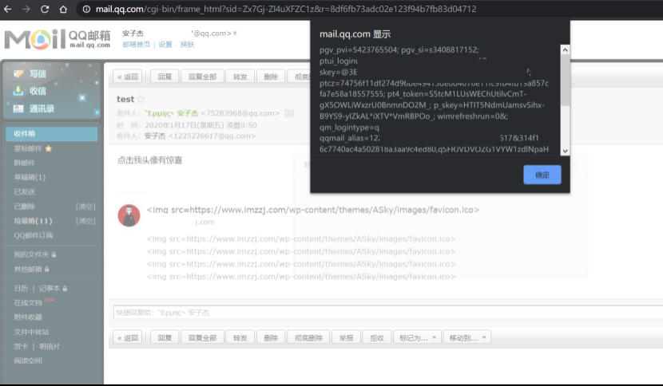Image resolution: width=663 pixels, height=386 pixels.
Task: Go to the browser home icon
Action: [63, 9]
